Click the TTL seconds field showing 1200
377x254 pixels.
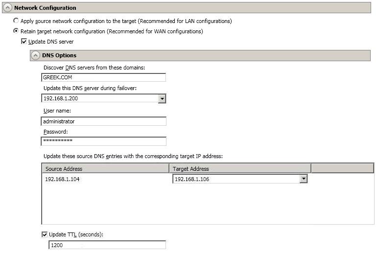point(107,245)
